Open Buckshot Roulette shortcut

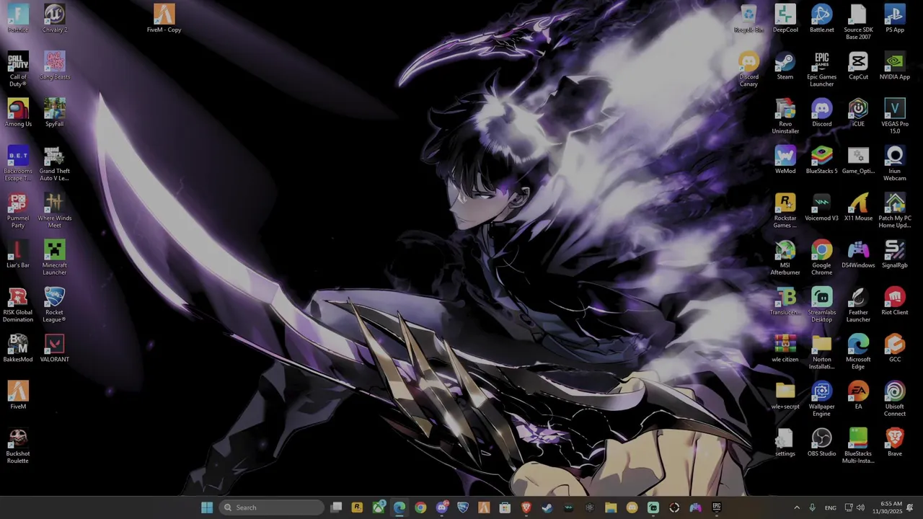point(18,445)
